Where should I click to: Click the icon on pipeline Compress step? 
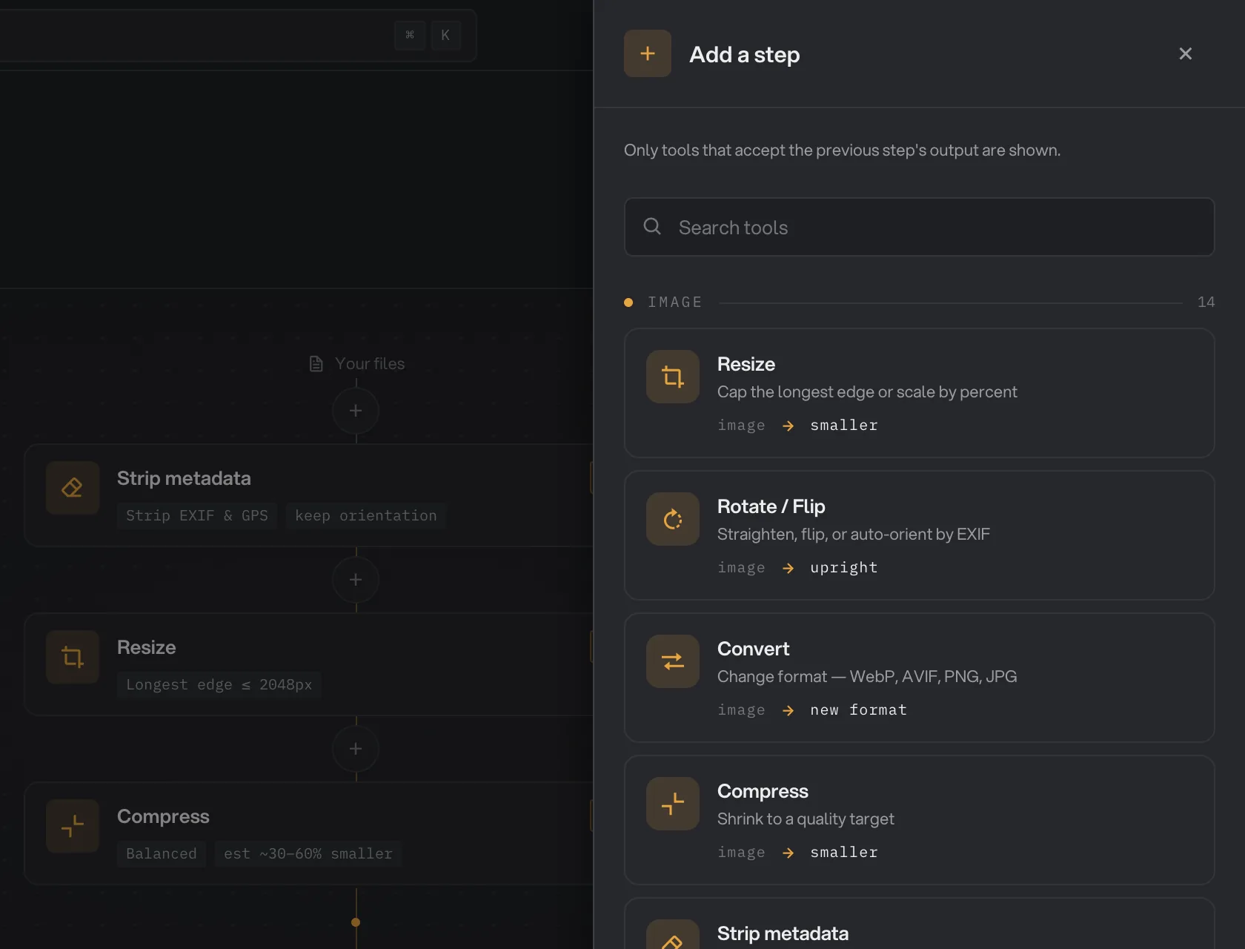click(73, 826)
